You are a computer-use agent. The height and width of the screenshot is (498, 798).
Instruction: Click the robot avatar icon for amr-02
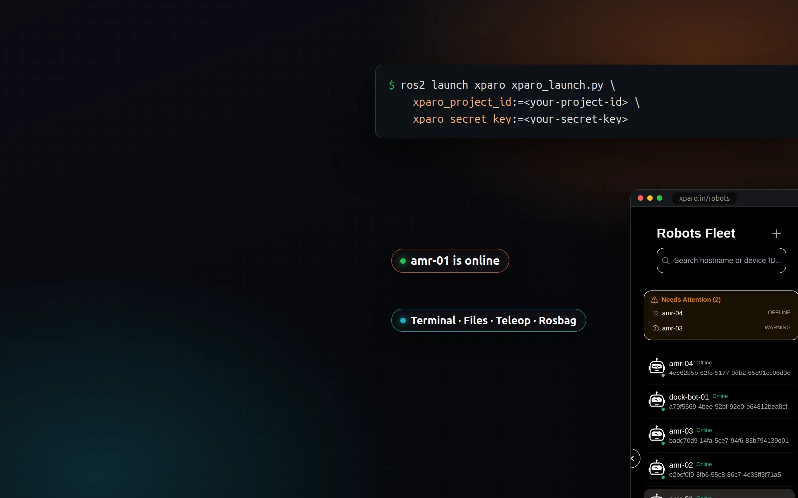tap(656, 468)
